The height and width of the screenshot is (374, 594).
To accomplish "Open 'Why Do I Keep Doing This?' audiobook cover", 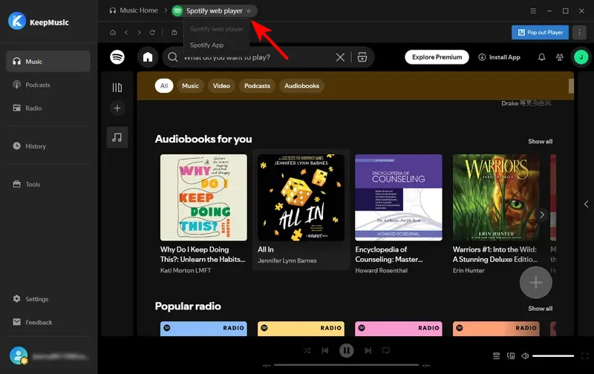I will point(203,197).
